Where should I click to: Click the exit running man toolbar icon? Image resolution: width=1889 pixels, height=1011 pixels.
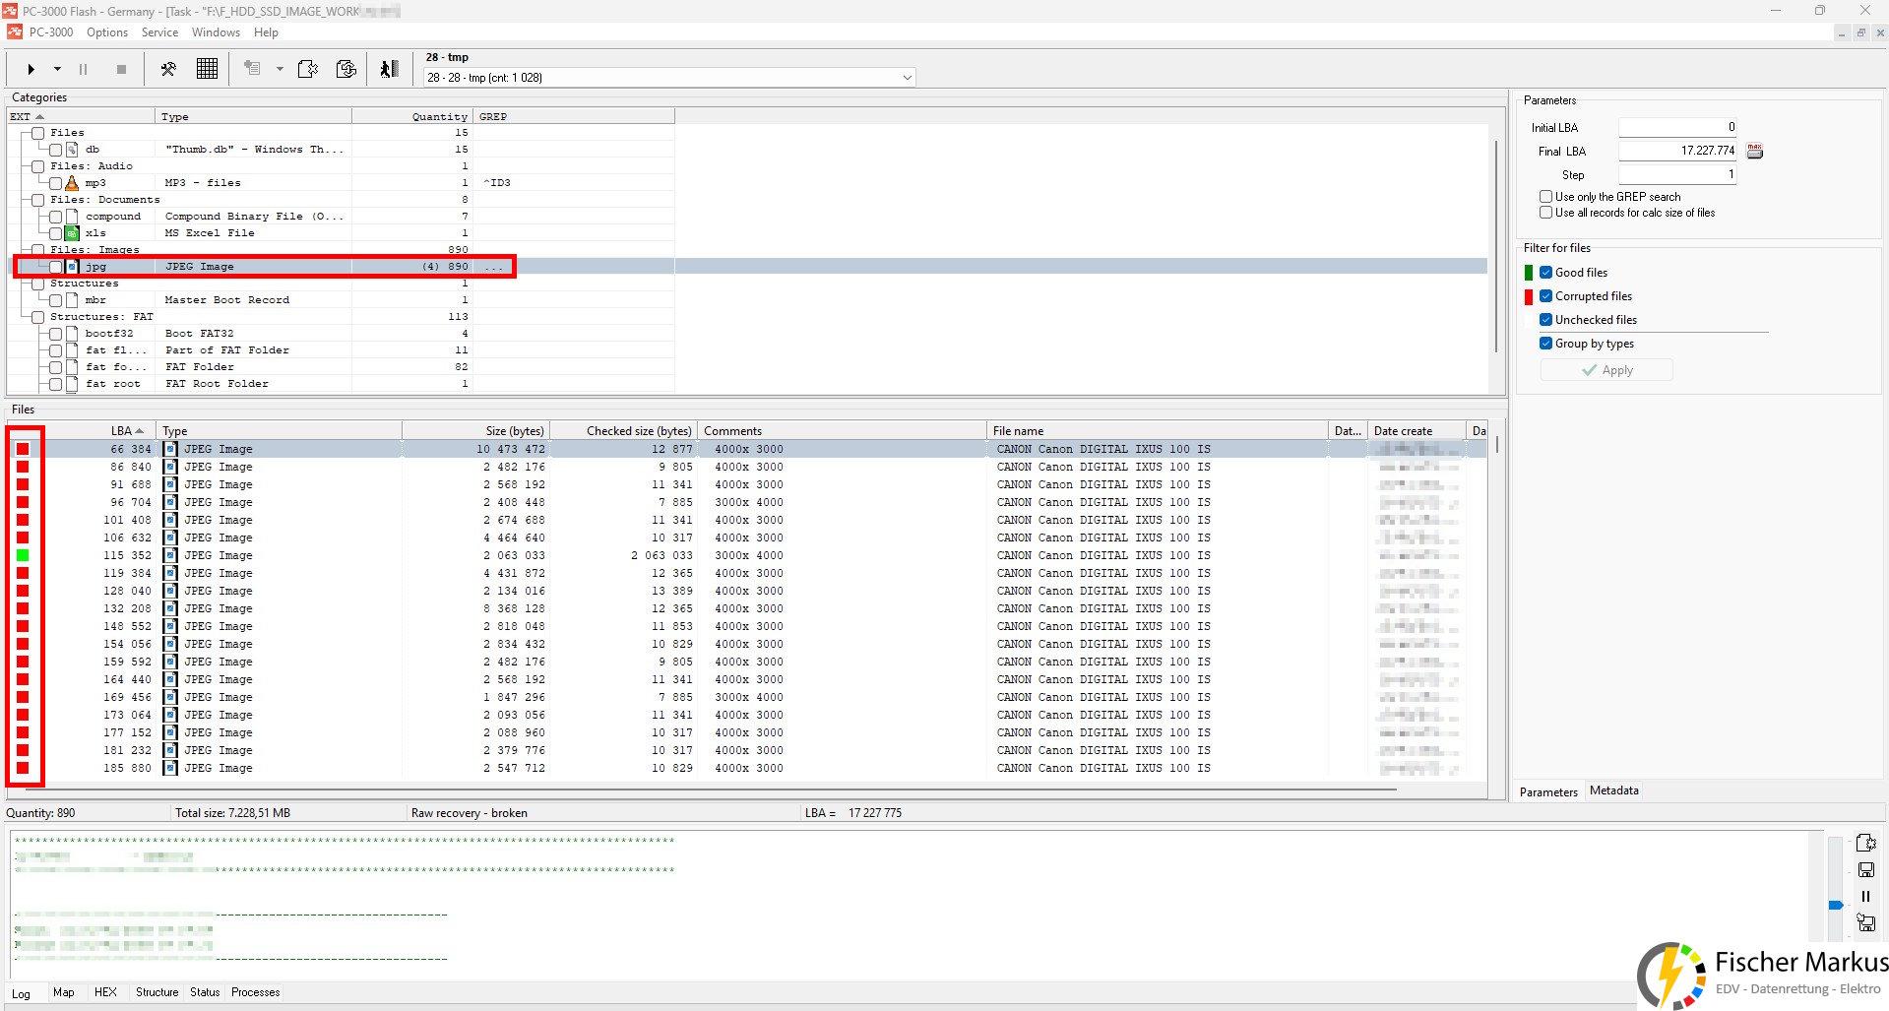point(389,69)
